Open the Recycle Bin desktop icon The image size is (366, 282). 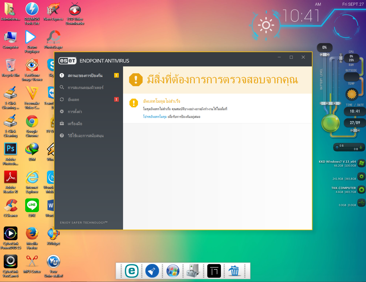[11, 68]
